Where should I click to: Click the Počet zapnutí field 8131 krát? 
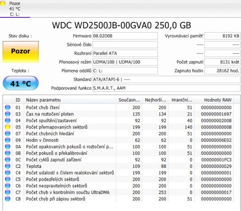coord(222,62)
